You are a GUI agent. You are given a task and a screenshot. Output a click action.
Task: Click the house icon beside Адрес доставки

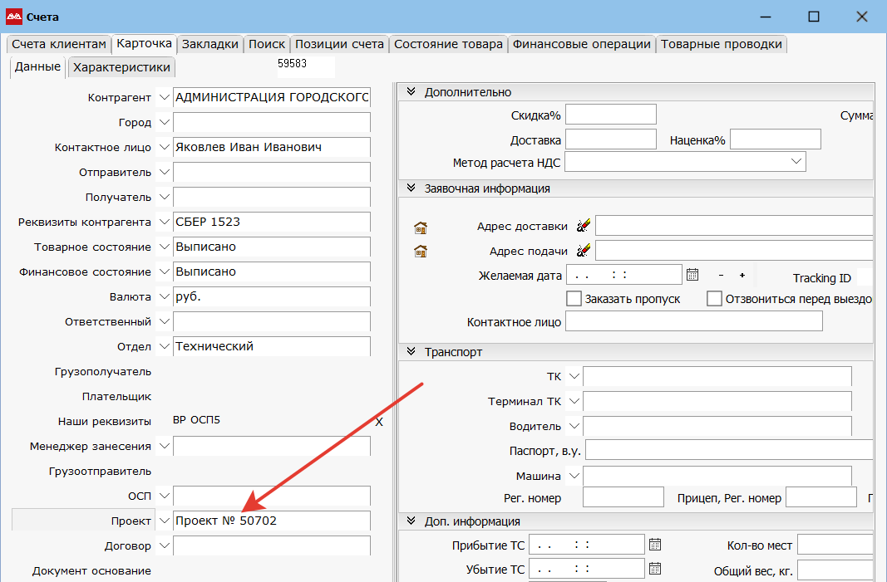coord(420,227)
